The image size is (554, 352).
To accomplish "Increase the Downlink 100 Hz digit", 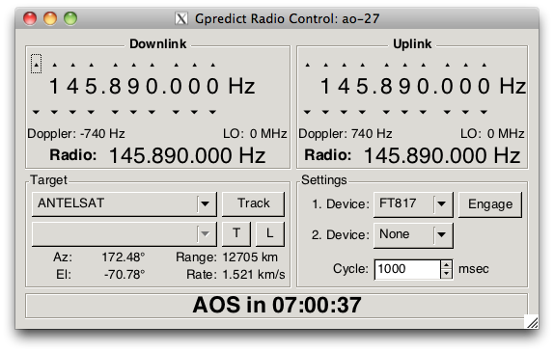I will [x=177, y=65].
